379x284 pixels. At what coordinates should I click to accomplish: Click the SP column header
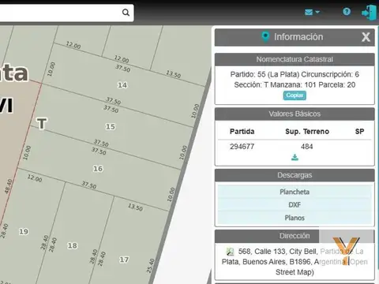pyautogui.click(x=359, y=132)
